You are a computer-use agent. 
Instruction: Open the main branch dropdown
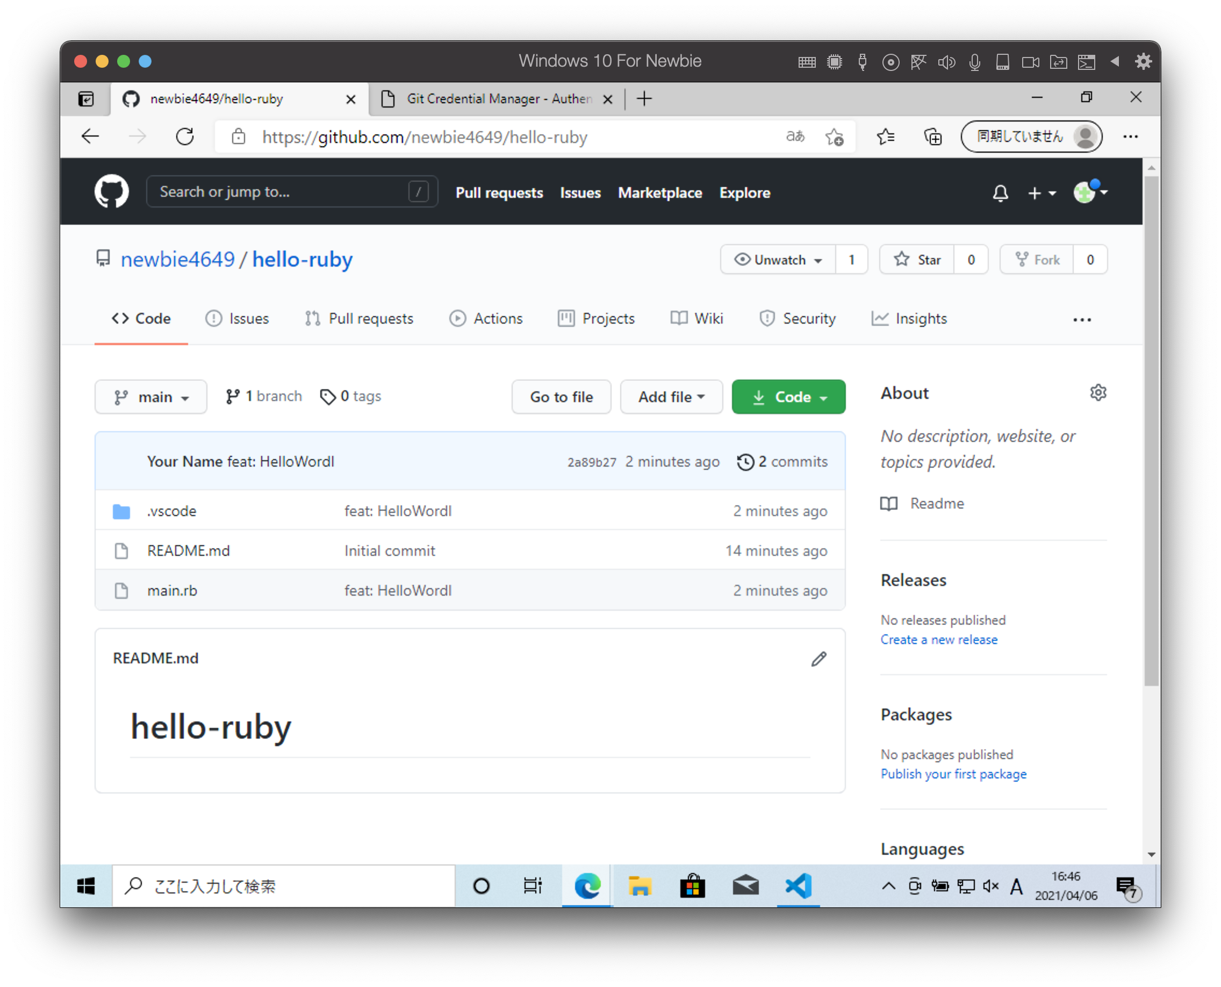[150, 396]
